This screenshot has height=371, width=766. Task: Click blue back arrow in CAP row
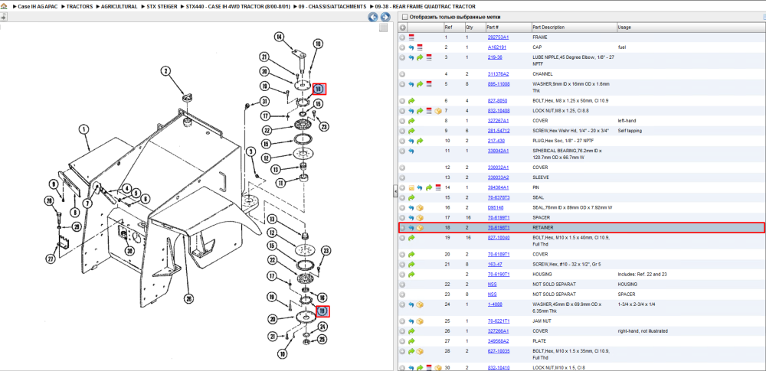[x=411, y=47]
